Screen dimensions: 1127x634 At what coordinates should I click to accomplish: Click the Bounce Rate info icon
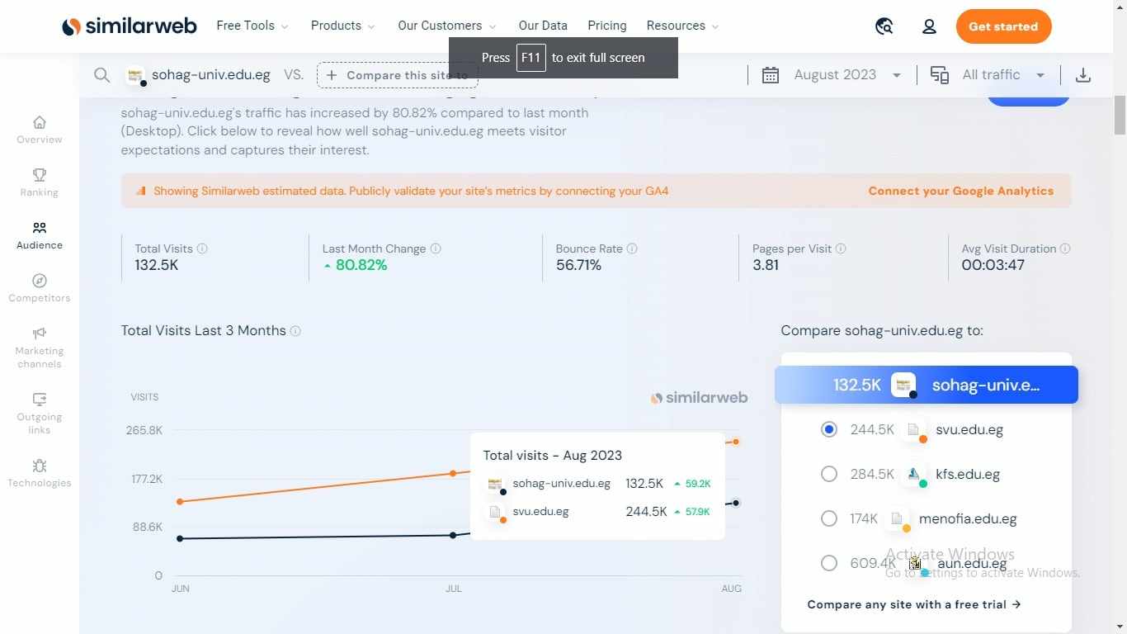(632, 248)
